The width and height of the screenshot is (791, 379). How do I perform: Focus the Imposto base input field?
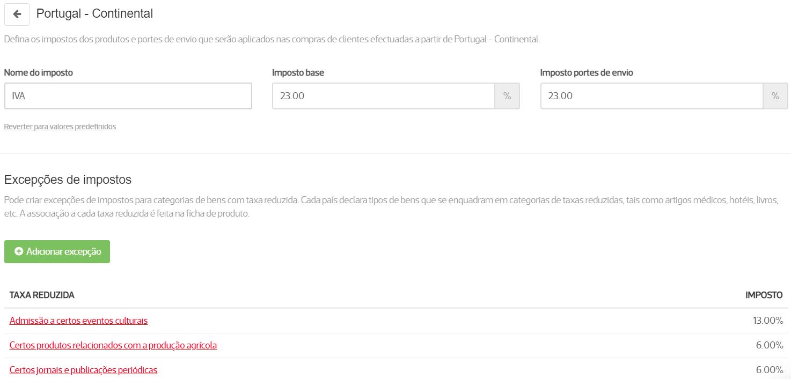pyautogui.click(x=383, y=96)
